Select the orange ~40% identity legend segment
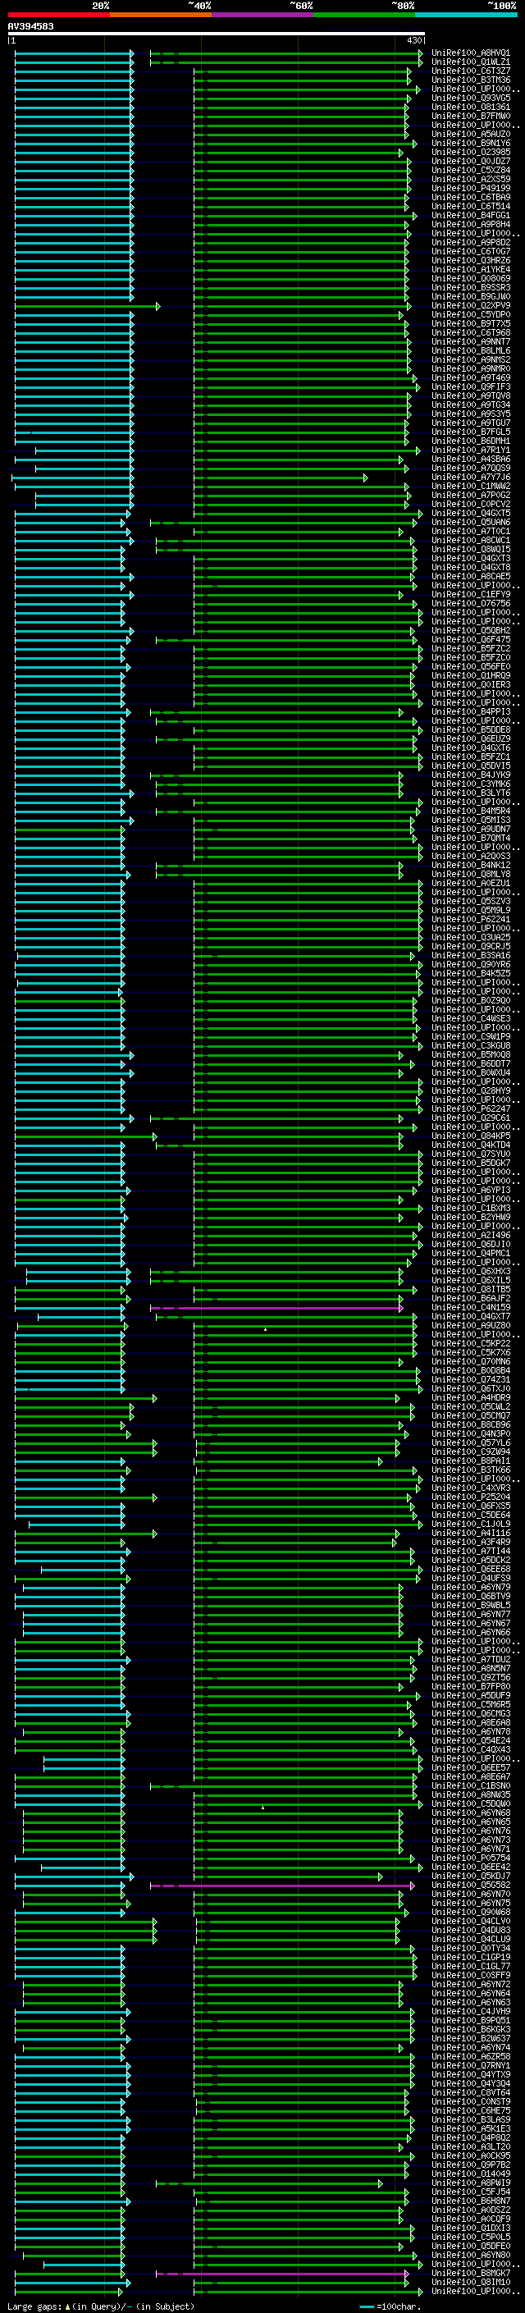This screenshot has width=525, height=2313. [161, 15]
